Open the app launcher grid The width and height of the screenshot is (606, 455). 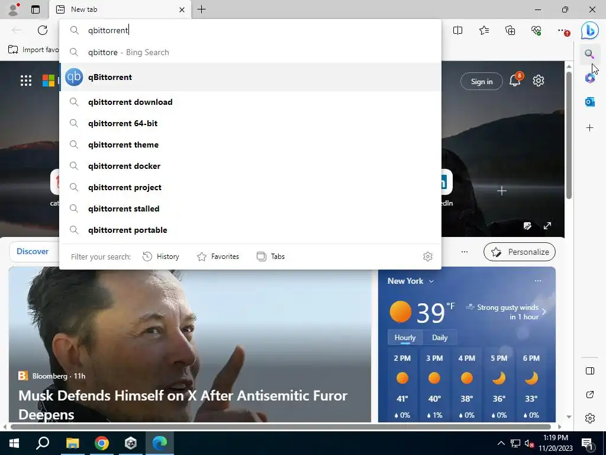tap(26, 81)
